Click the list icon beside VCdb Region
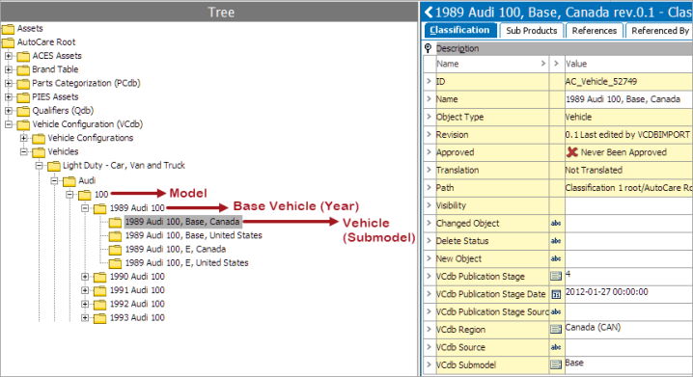693x377 pixels. coord(556,330)
